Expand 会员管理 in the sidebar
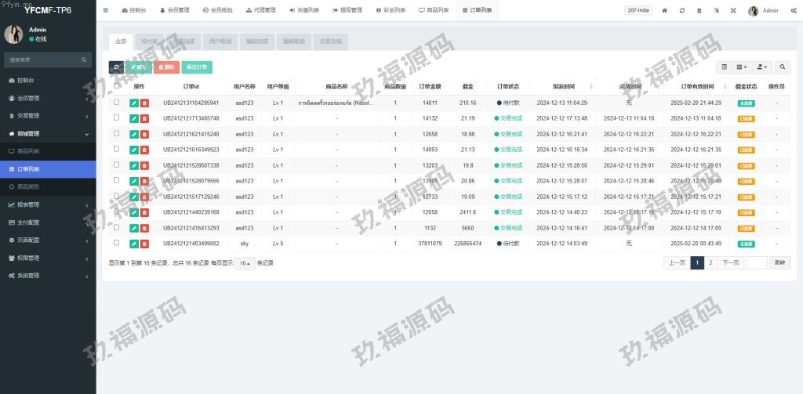 [48, 98]
